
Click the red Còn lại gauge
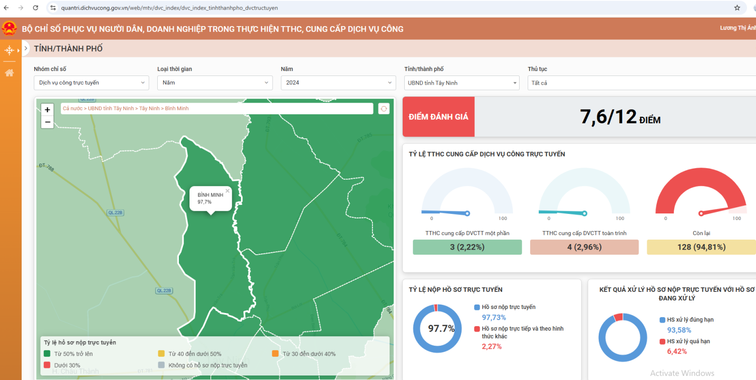pos(701,193)
